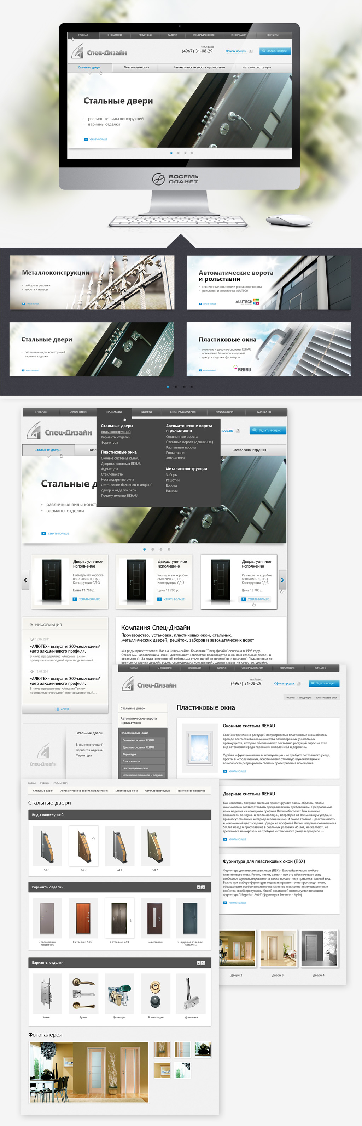
Task: Open Варианты отделки in the Продукция dropdown menu
Action: [x=116, y=437]
